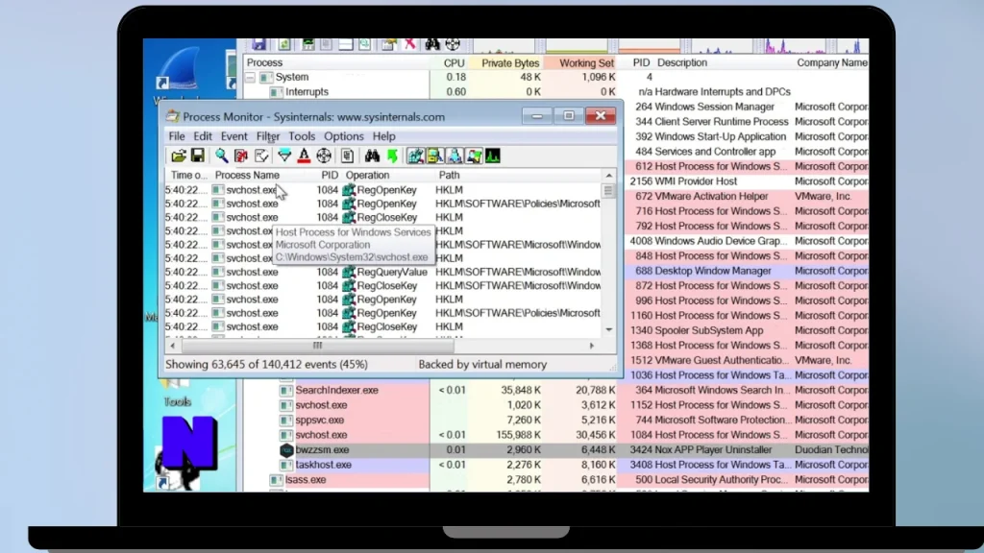Click Process Name column header in Process Monitor
Viewport: 984px width, 553px height.
[247, 175]
